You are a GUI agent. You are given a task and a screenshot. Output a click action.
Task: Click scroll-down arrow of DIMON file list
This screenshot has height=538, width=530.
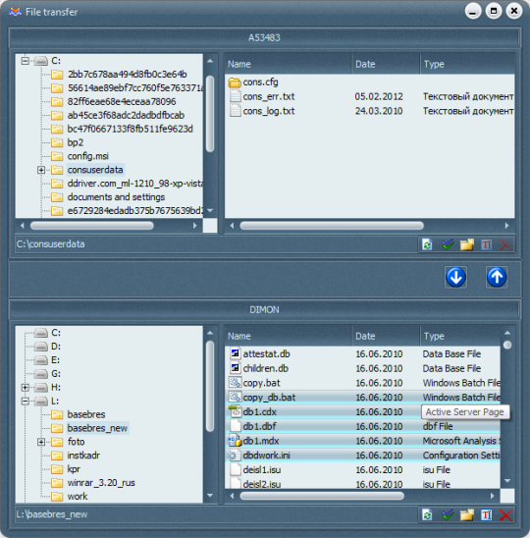click(507, 481)
